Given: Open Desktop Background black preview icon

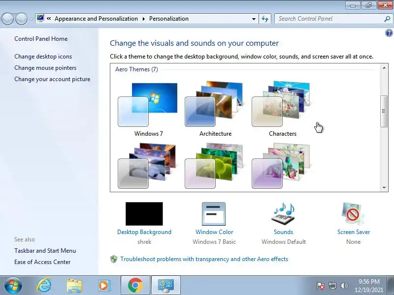Looking at the screenshot, I should (x=144, y=214).
